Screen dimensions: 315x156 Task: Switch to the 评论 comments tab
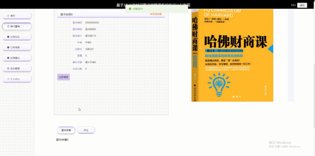coord(86,130)
